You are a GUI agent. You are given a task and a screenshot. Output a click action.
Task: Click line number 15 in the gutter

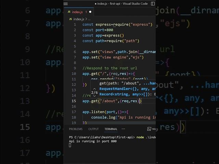[x=74, y=101]
